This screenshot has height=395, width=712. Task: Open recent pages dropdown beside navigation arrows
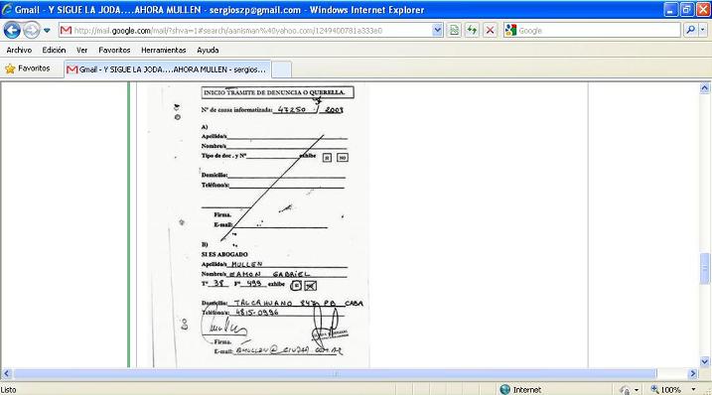[x=47, y=31]
